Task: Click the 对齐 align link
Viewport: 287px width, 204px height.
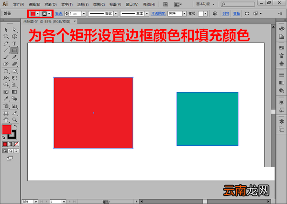Action: click(x=226, y=14)
